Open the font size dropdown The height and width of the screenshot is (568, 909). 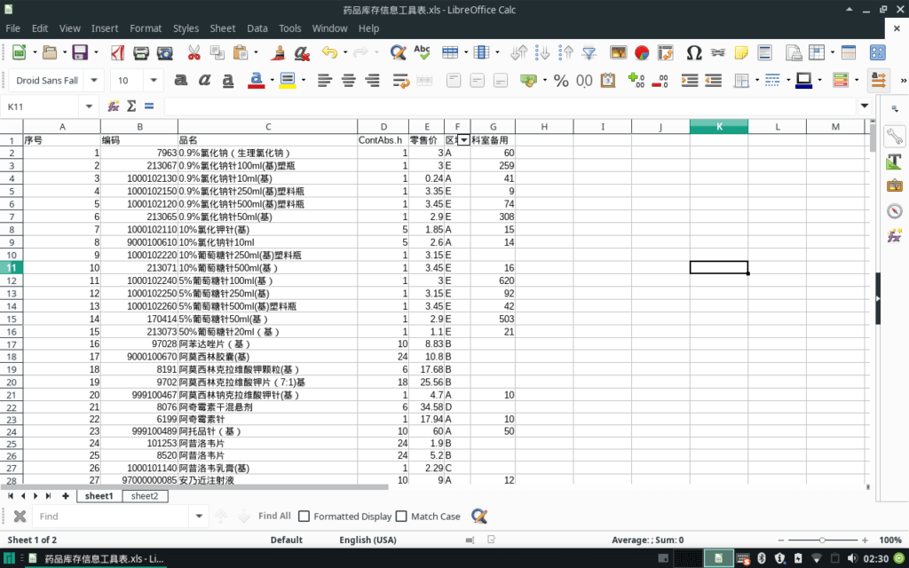pos(152,80)
